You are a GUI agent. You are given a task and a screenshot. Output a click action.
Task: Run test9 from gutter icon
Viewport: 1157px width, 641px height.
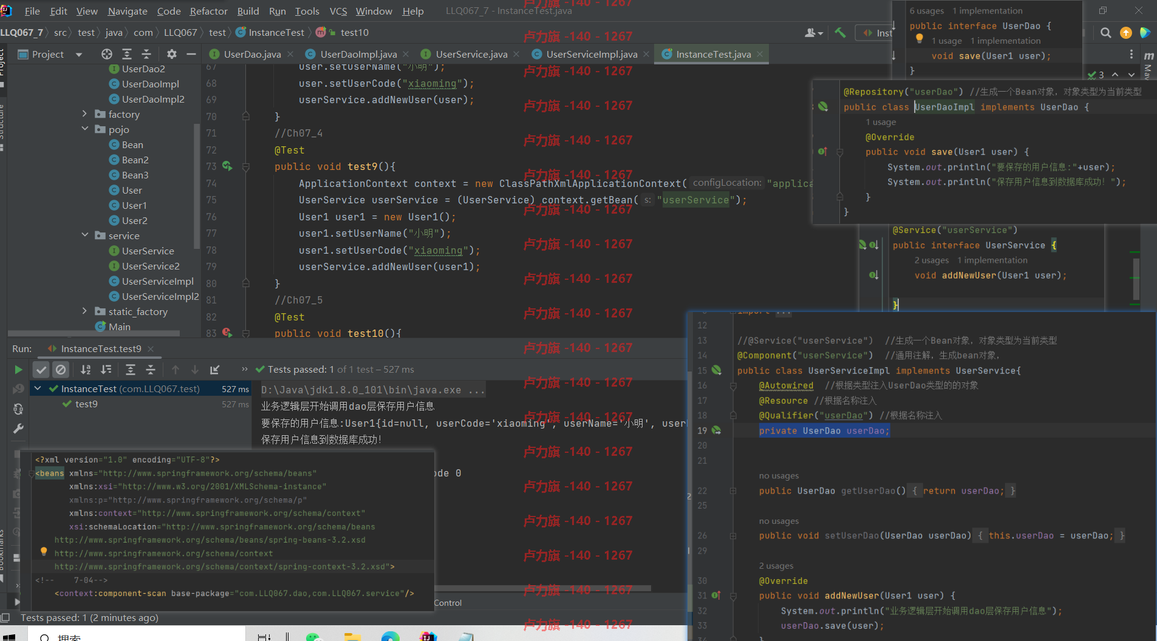[227, 166]
